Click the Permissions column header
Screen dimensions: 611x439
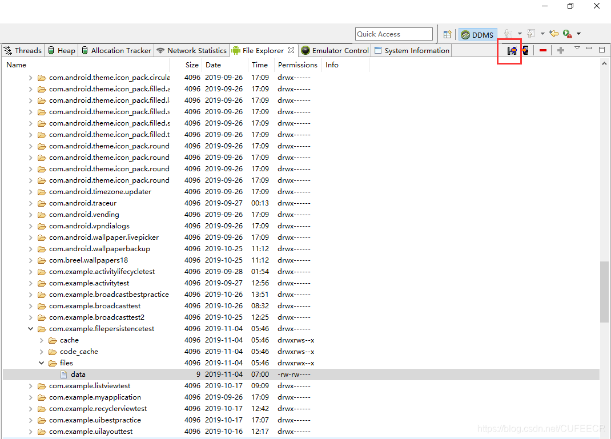point(298,65)
